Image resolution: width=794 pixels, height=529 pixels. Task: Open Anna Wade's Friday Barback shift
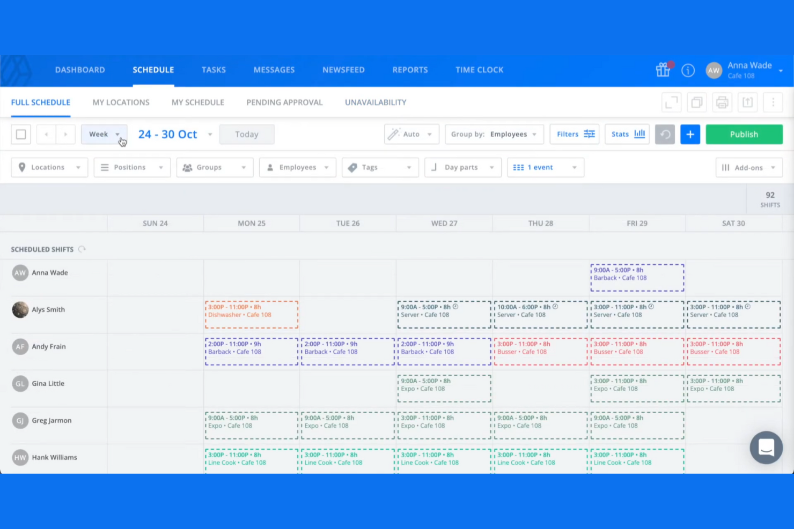636,277
